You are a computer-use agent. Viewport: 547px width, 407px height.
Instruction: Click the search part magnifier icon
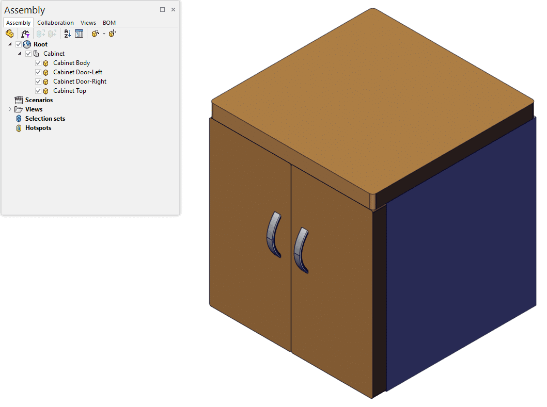[95, 34]
